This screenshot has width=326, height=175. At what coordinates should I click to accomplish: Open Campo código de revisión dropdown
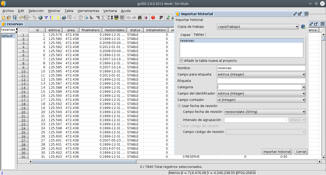click(266, 132)
